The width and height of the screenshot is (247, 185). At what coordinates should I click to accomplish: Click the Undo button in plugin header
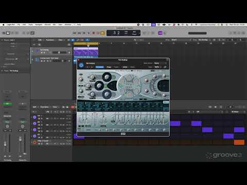point(125,67)
